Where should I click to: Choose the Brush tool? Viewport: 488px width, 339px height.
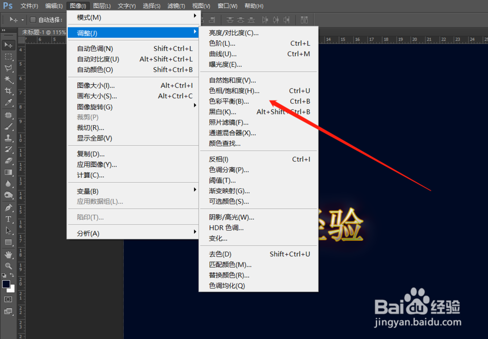(x=9, y=126)
